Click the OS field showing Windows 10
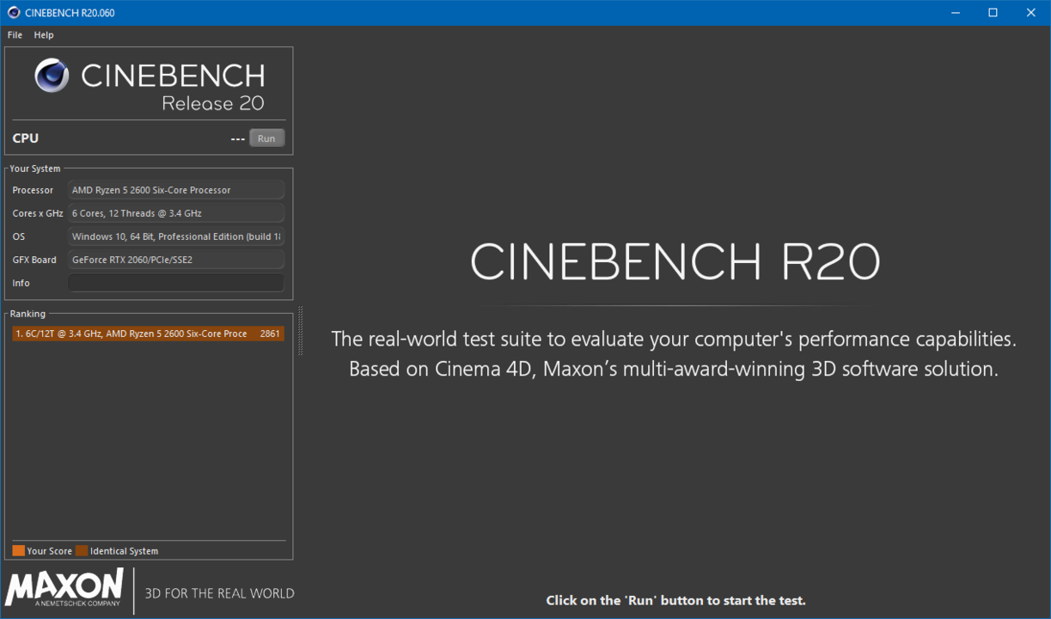Image resolution: width=1051 pixels, height=619 pixels. tap(175, 236)
